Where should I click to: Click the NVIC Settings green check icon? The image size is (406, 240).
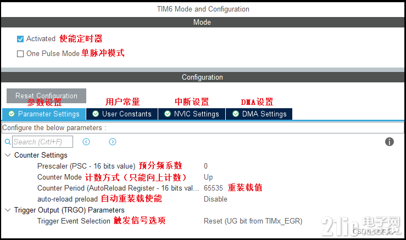tap(167, 114)
